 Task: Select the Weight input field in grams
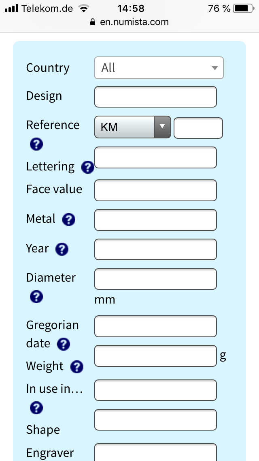click(155, 356)
